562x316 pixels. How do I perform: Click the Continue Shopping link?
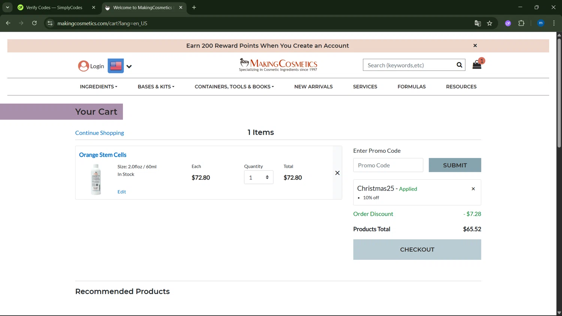99,133
